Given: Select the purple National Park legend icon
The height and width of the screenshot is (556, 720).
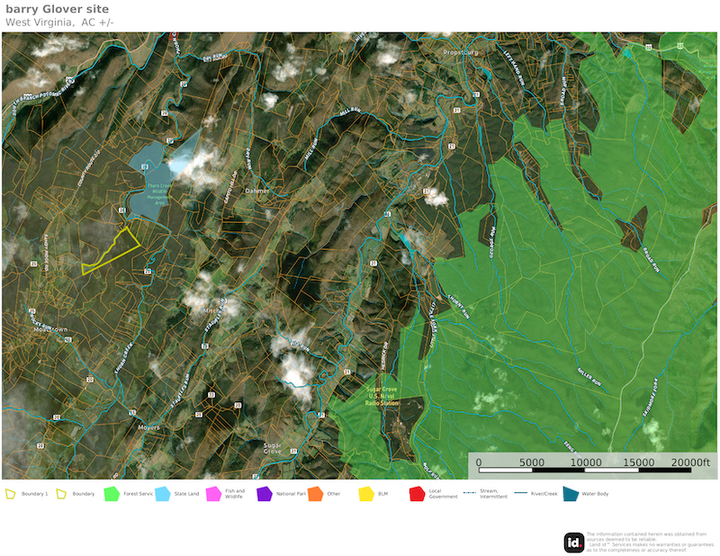Looking at the screenshot, I should (264, 494).
